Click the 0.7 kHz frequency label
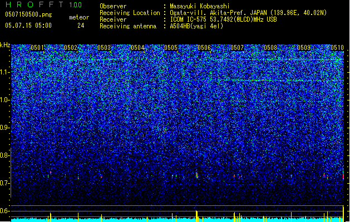350x222 pixels. (5, 183)
